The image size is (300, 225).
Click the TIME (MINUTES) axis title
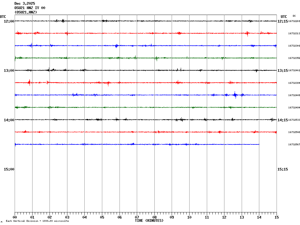click(x=149, y=221)
